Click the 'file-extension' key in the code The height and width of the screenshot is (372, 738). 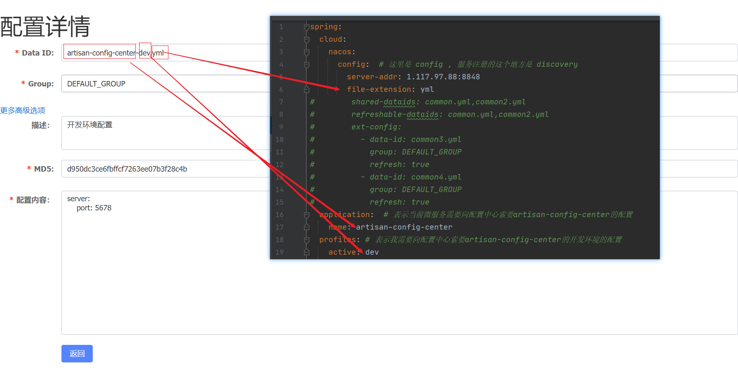(379, 89)
